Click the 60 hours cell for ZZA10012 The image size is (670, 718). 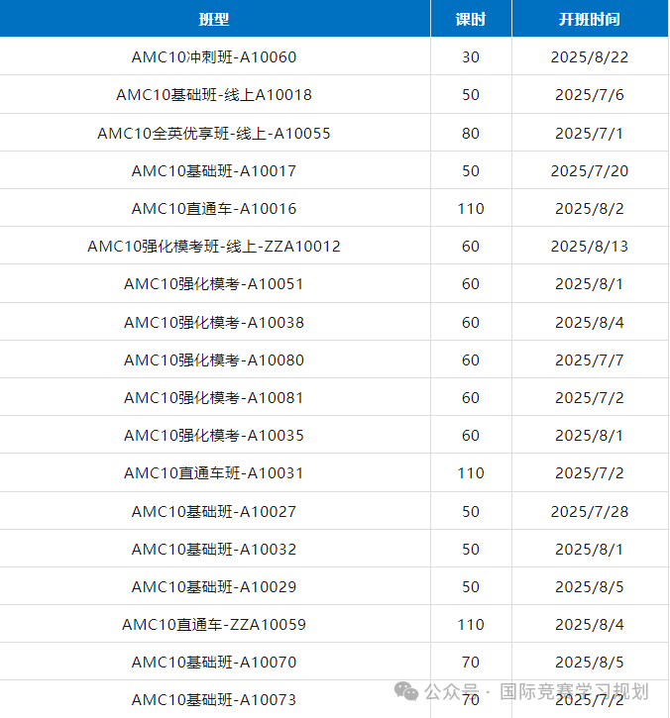click(x=471, y=246)
